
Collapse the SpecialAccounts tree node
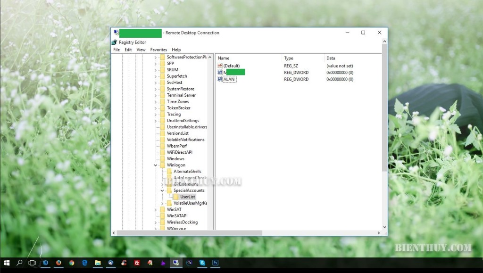click(x=162, y=190)
